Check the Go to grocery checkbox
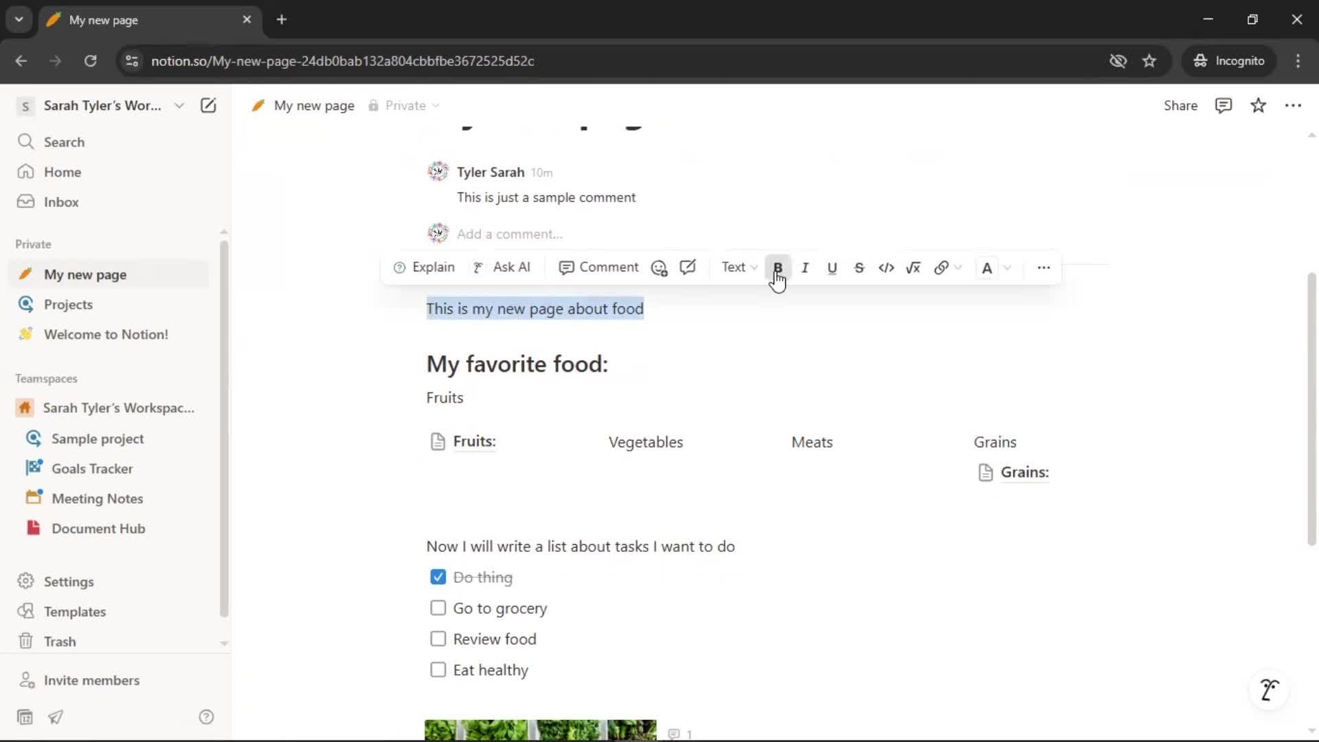Viewport: 1319px width, 742px height. (x=438, y=608)
